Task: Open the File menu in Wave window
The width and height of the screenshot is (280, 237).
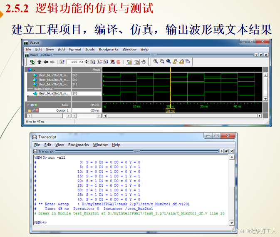Action: pos(28,49)
